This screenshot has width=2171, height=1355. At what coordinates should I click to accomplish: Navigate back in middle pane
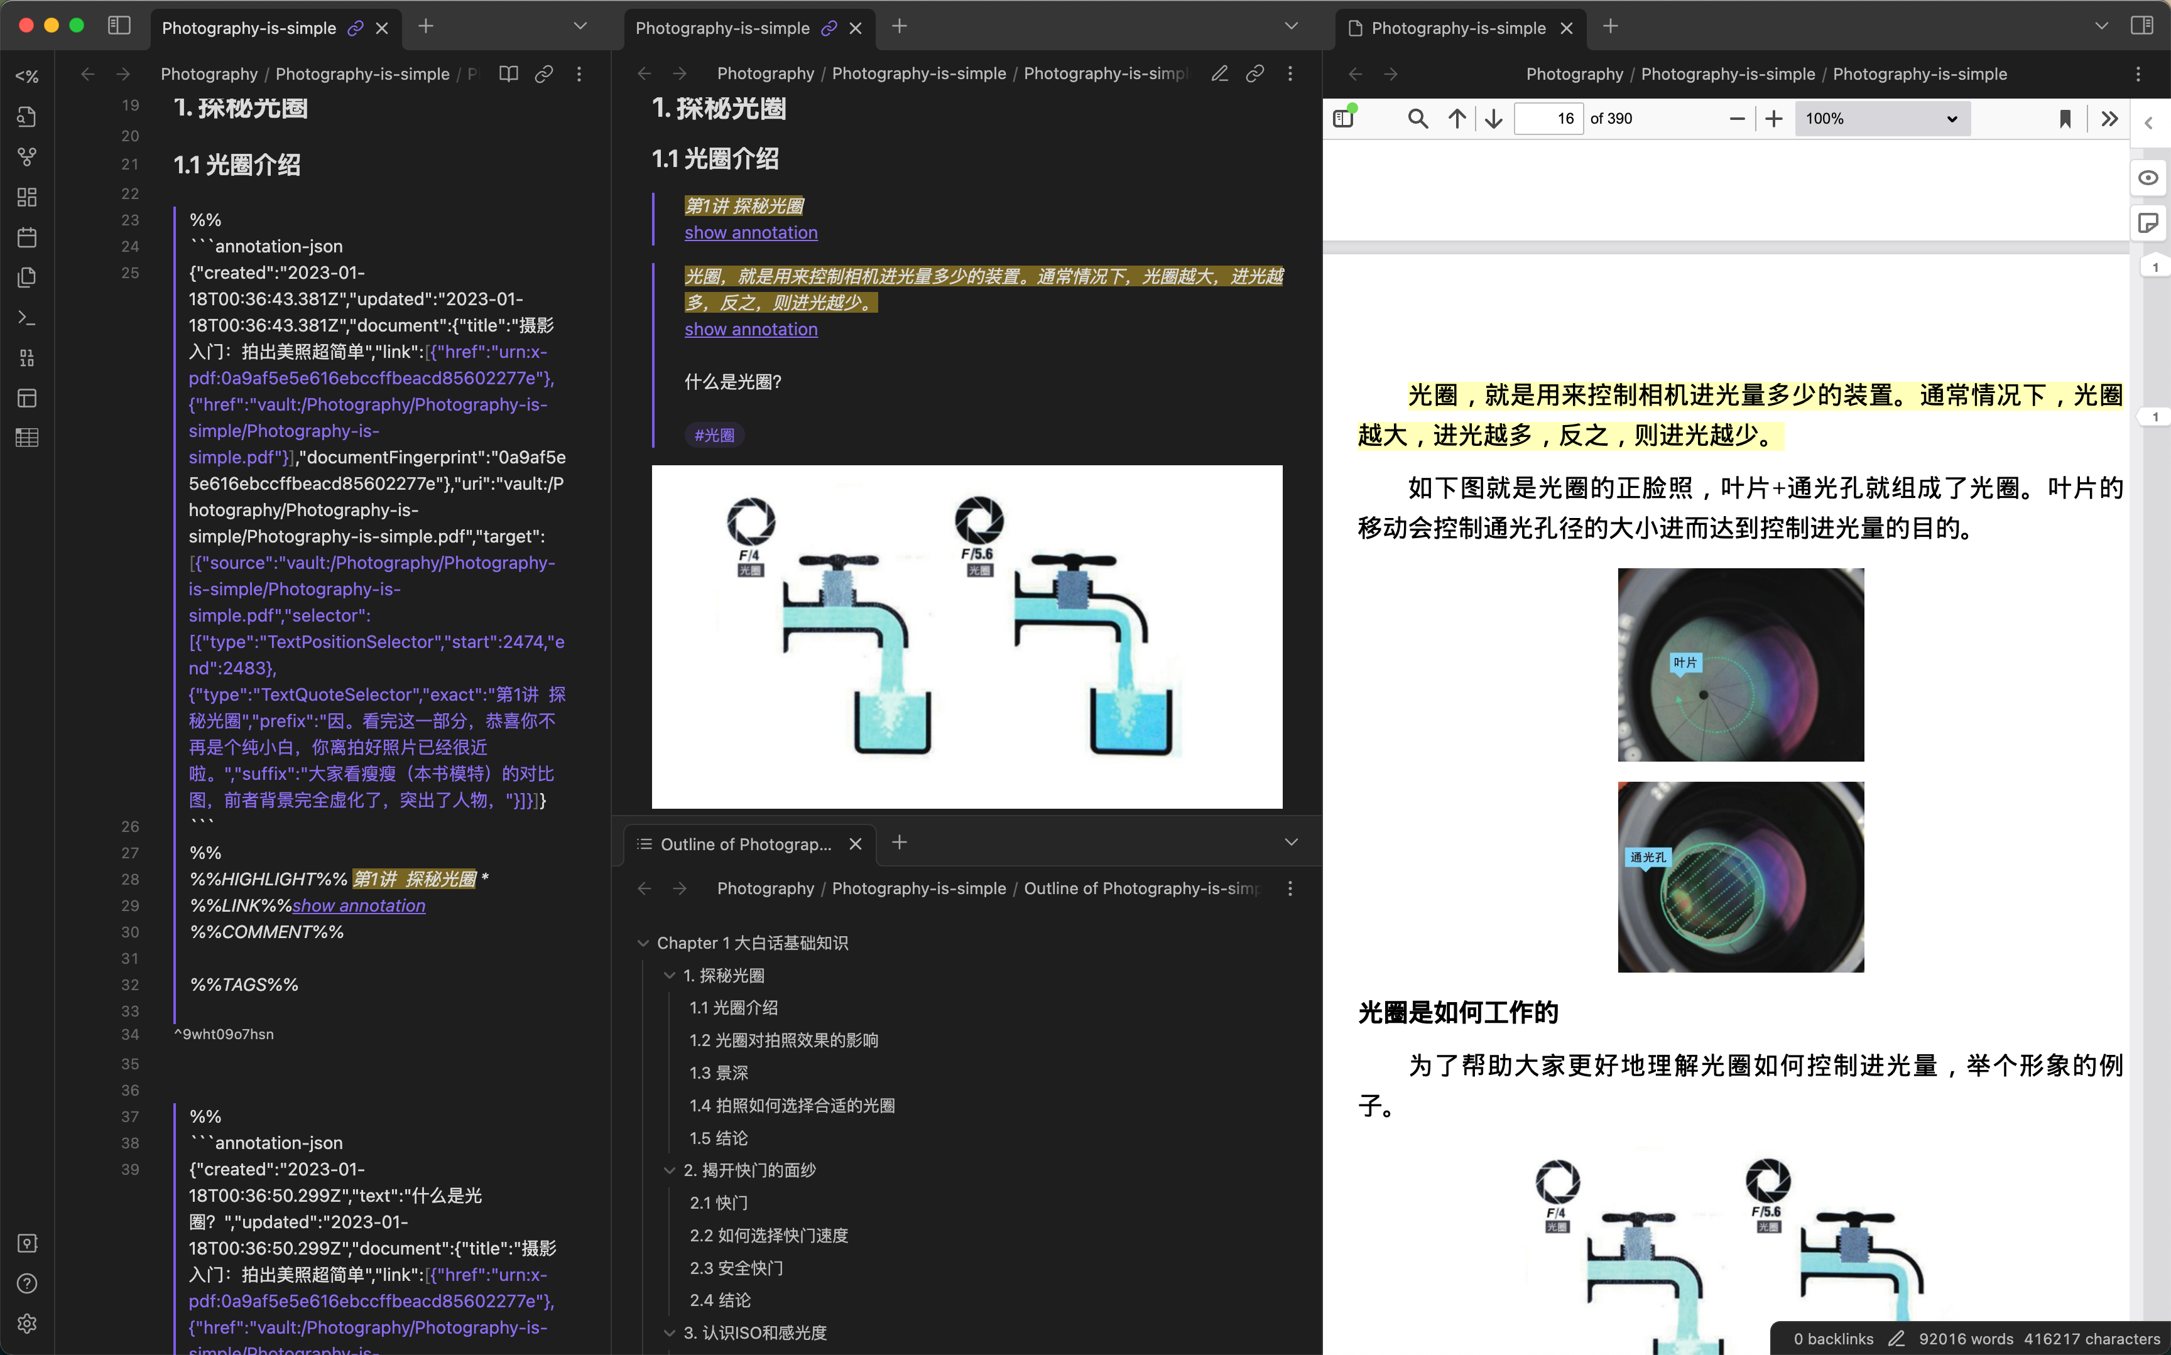[x=644, y=73]
